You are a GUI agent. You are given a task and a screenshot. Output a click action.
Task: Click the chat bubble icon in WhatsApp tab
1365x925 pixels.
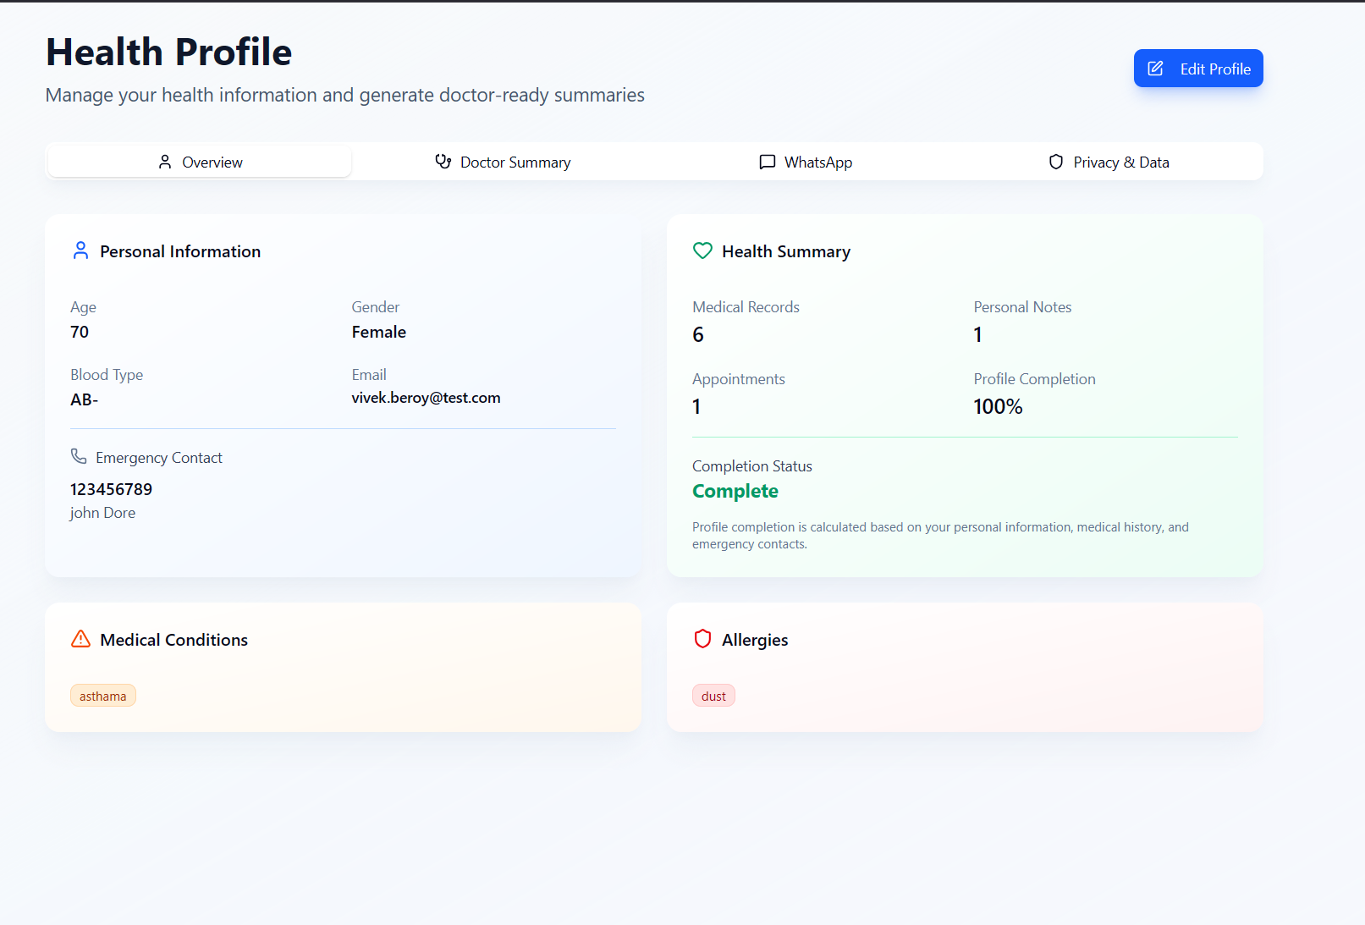pyautogui.click(x=768, y=162)
